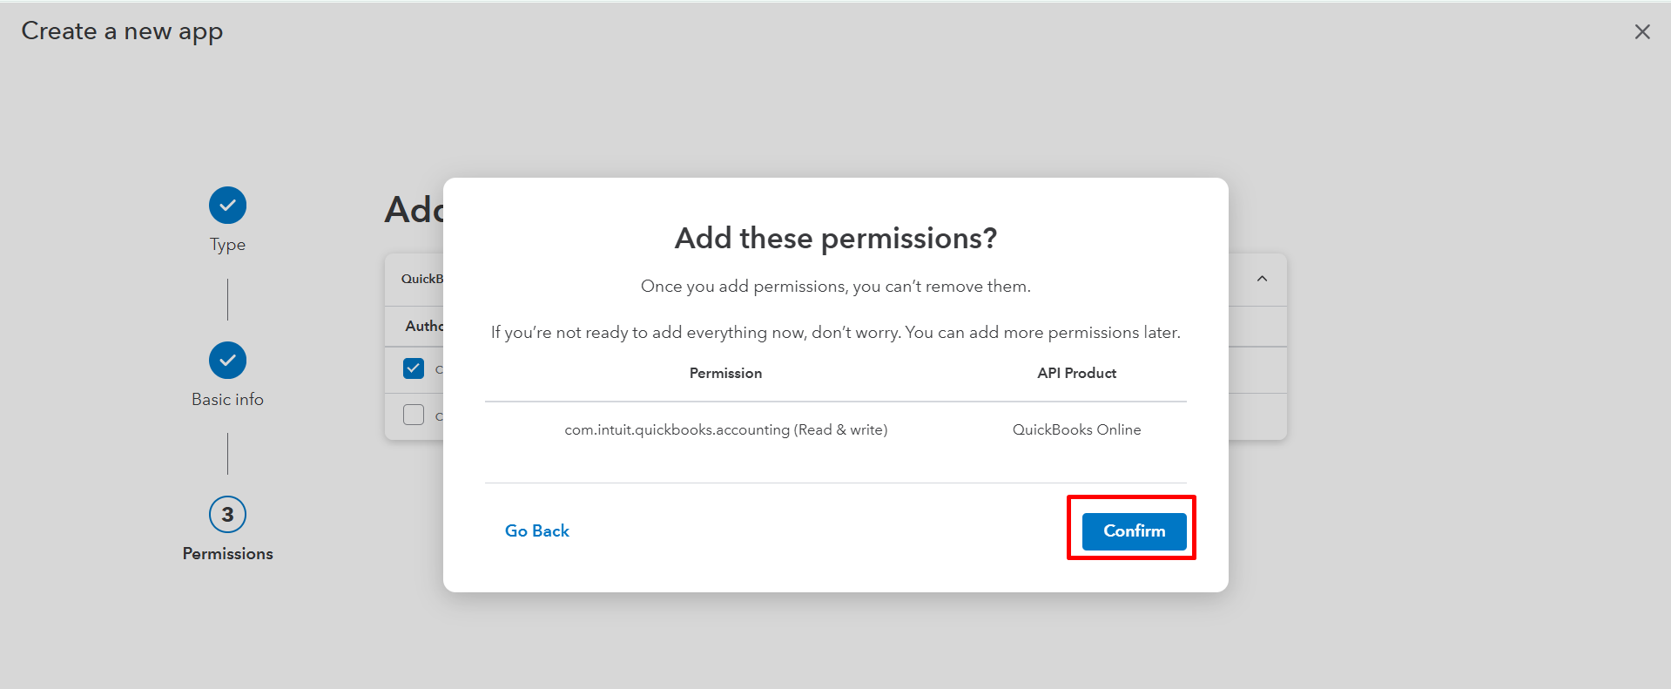Close the Create a new app page
This screenshot has width=1671, height=689.
pyautogui.click(x=1642, y=32)
